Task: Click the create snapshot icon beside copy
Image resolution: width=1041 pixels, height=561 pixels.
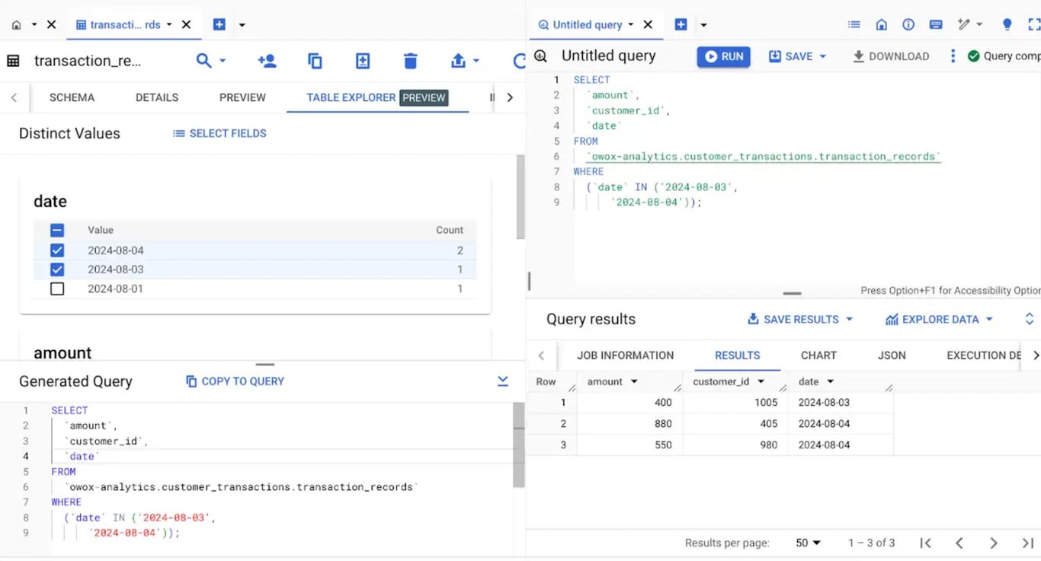Action: click(x=363, y=61)
